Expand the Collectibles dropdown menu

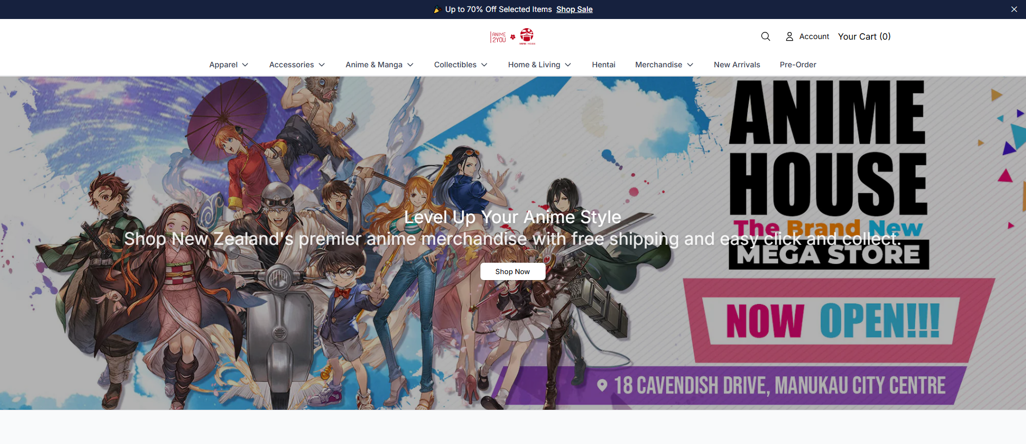click(461, 65)
